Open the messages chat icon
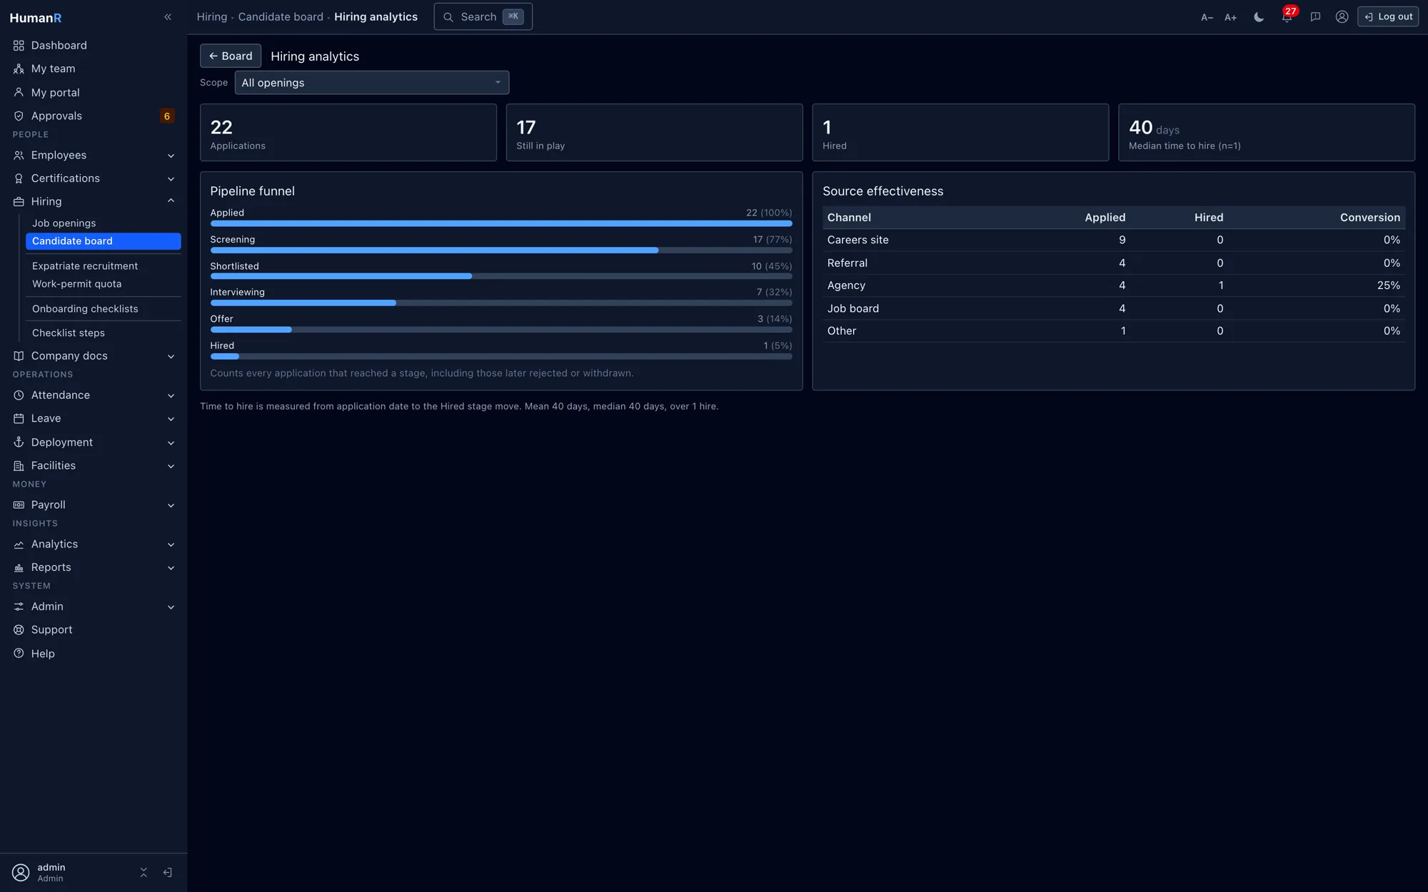 1315,16
